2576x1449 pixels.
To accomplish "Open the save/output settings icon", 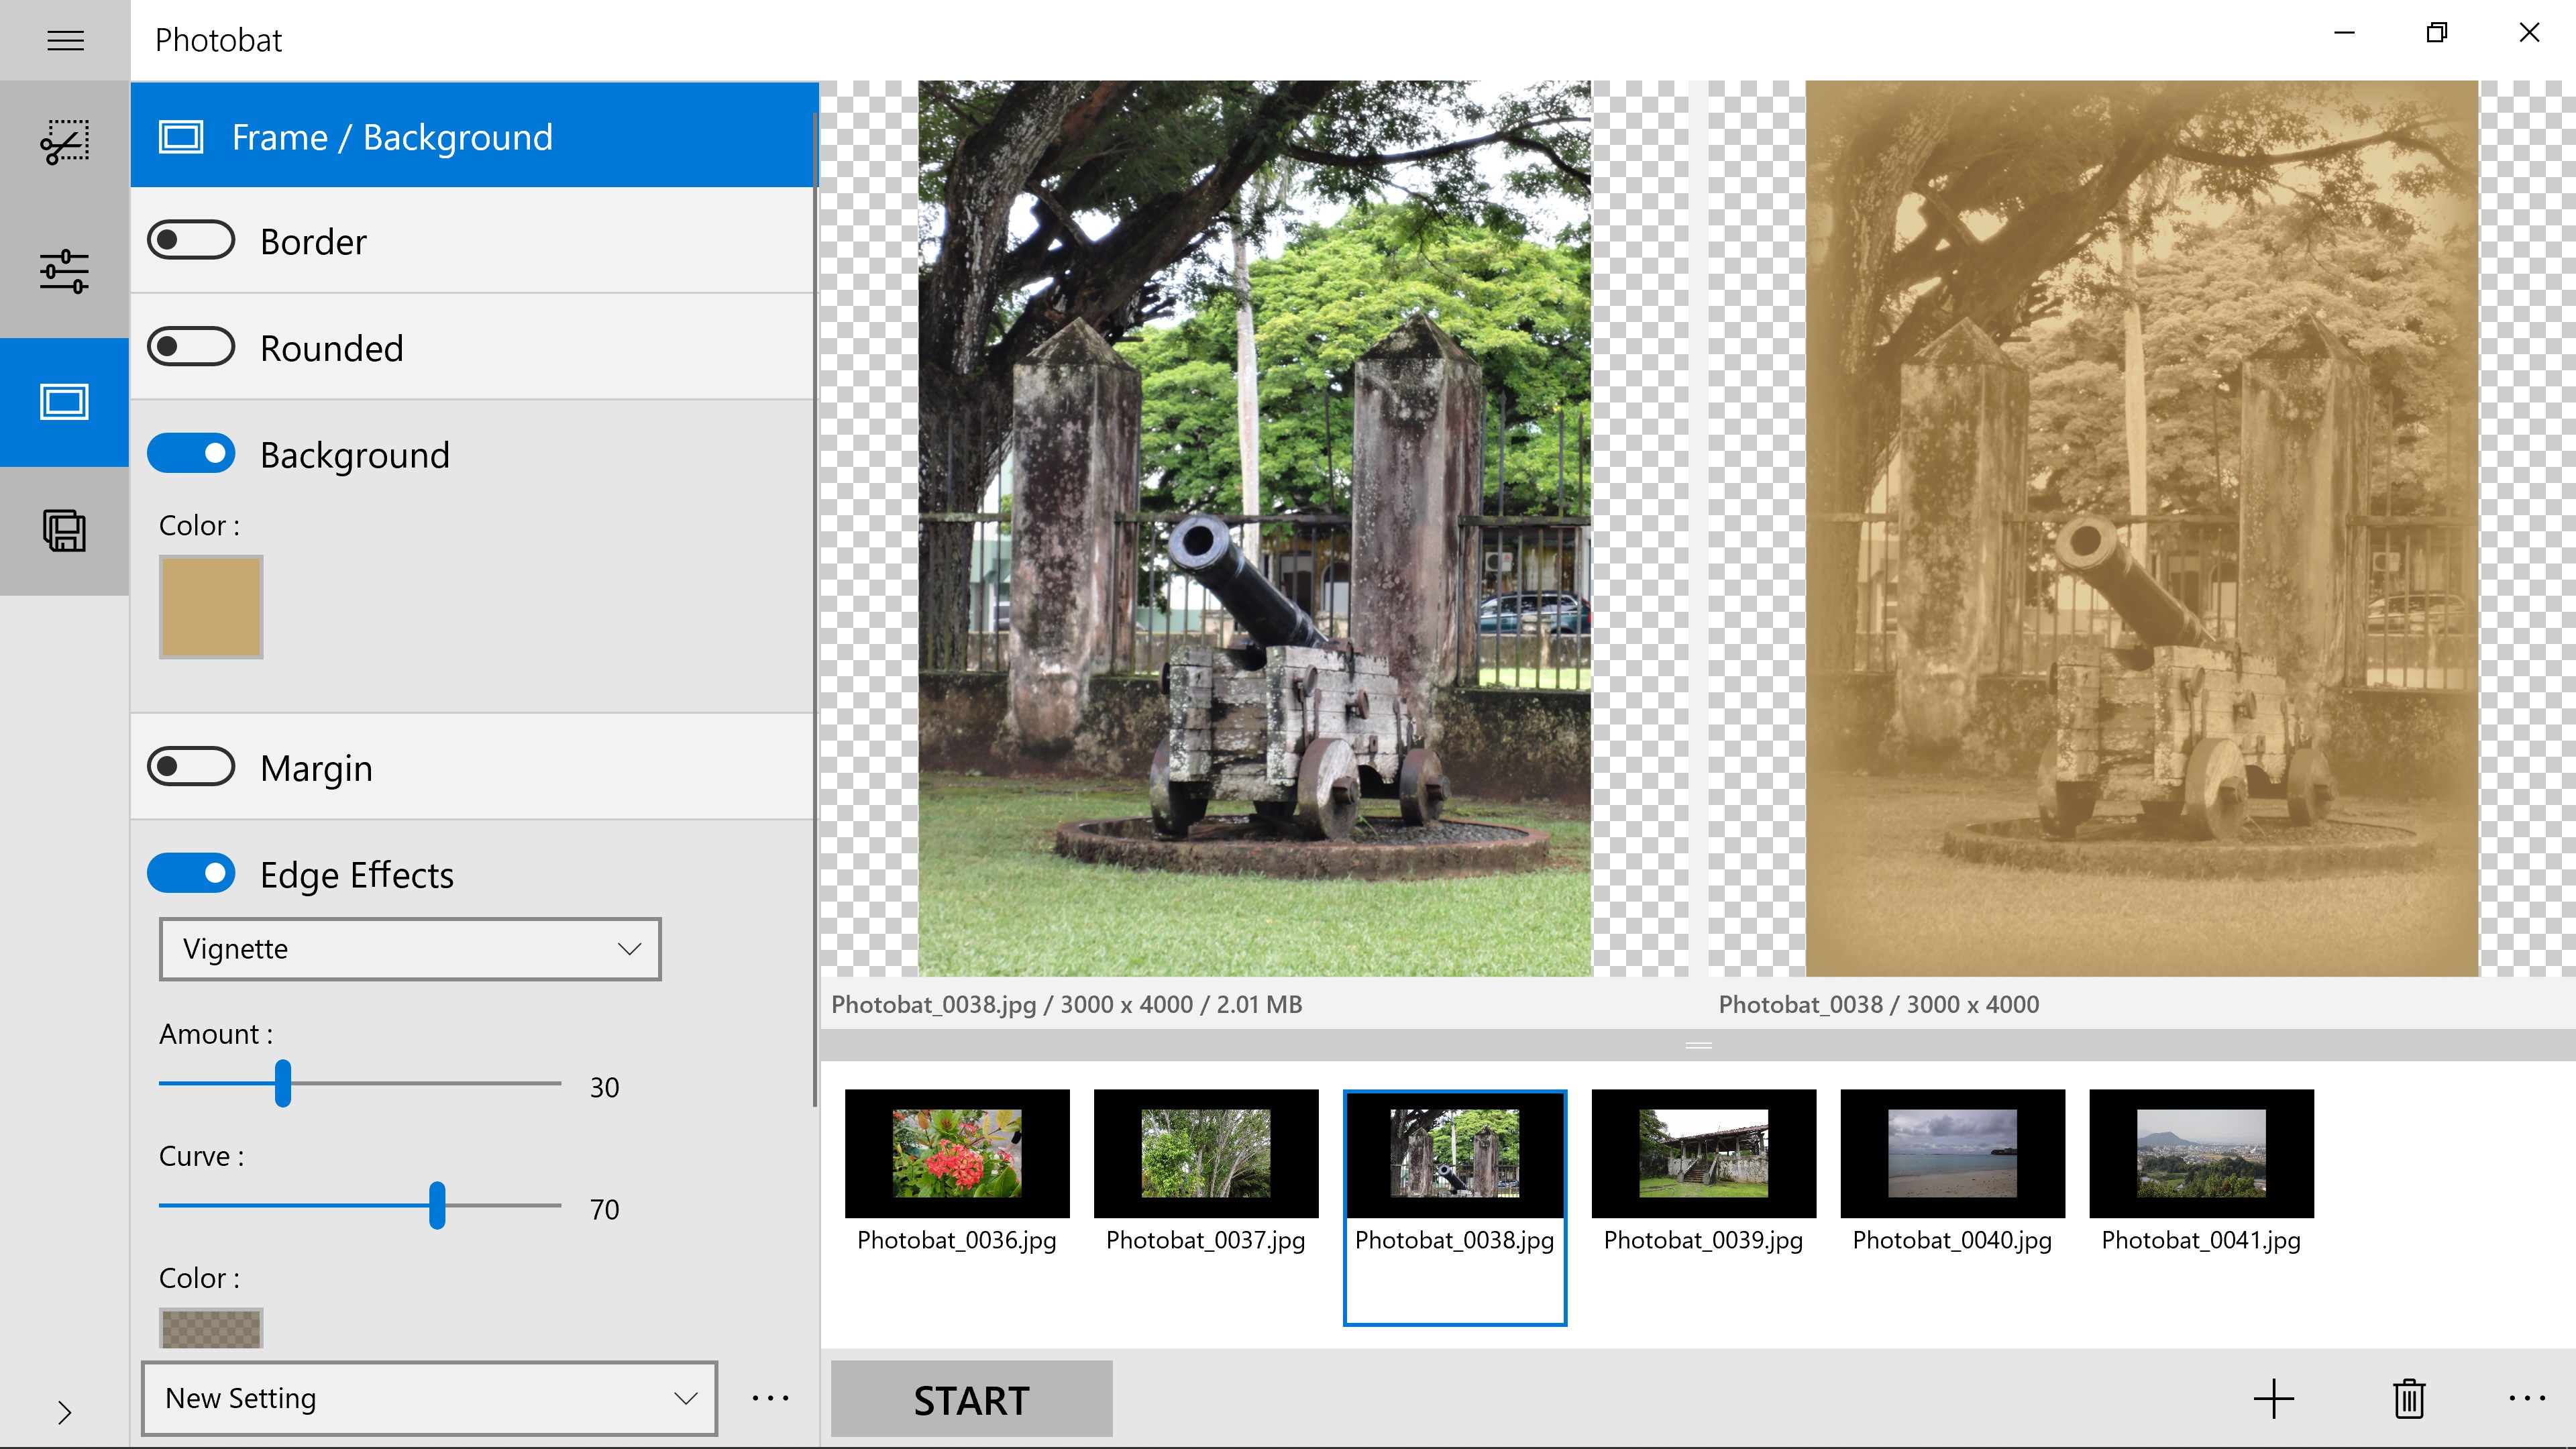I will (x=65, y=530).
